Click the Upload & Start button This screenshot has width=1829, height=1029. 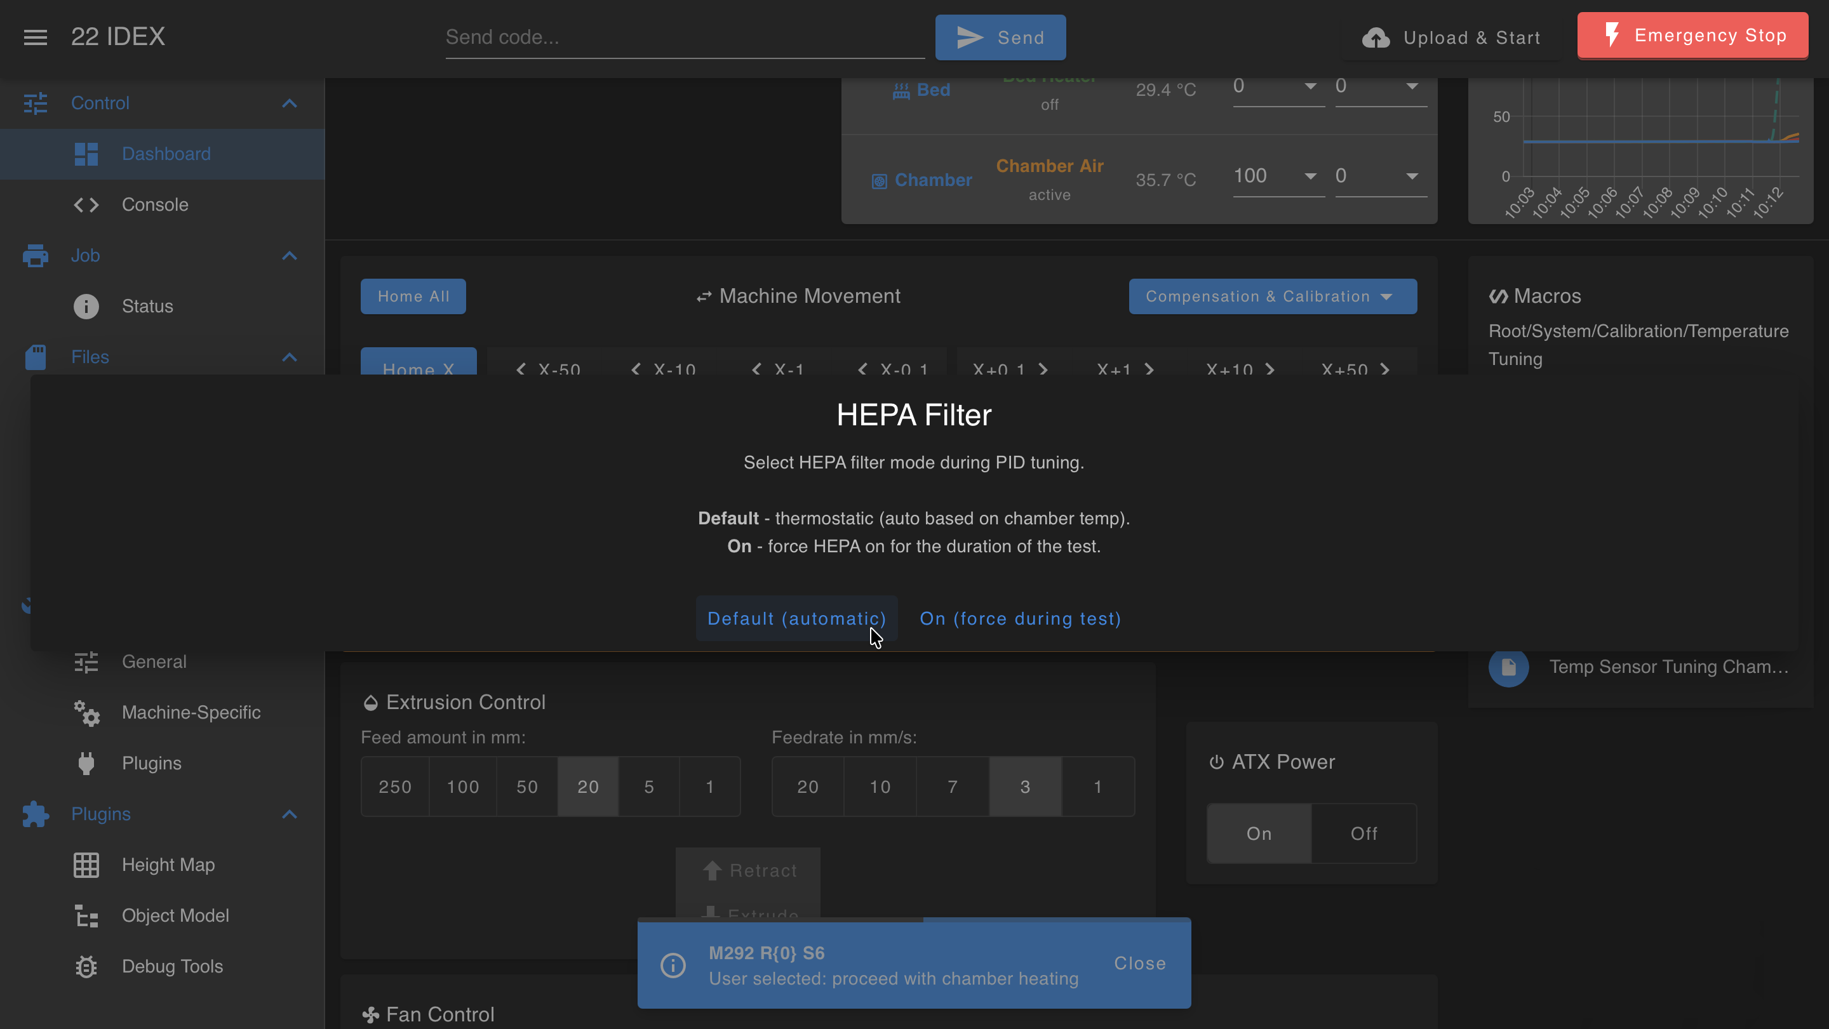coord(1451,37)
